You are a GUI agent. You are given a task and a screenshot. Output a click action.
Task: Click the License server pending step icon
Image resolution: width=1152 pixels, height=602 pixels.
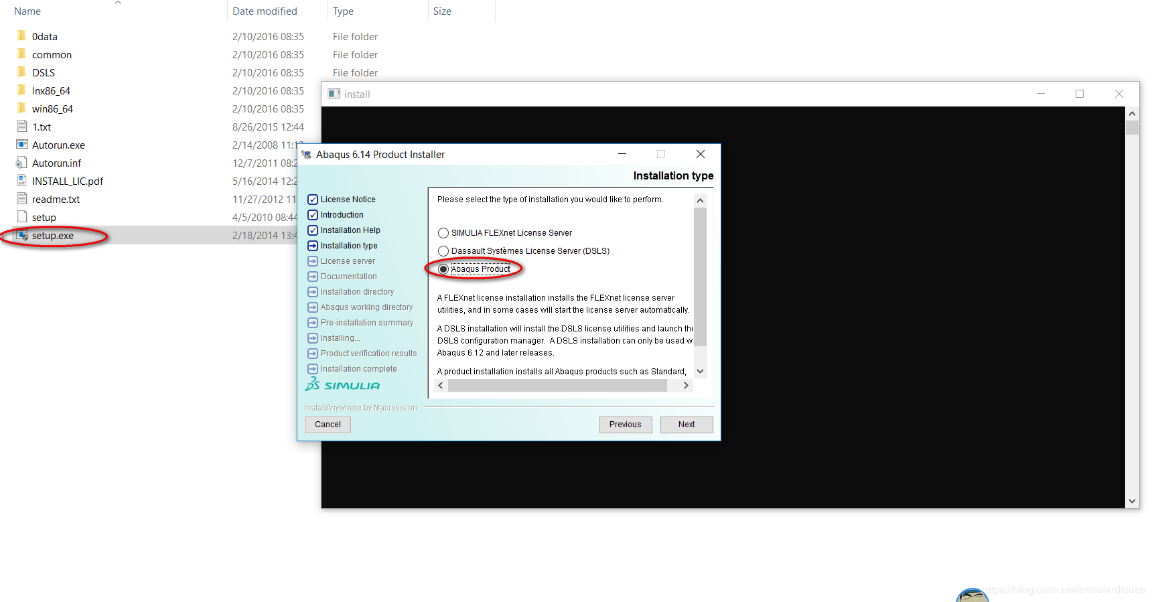click(313, 261)
